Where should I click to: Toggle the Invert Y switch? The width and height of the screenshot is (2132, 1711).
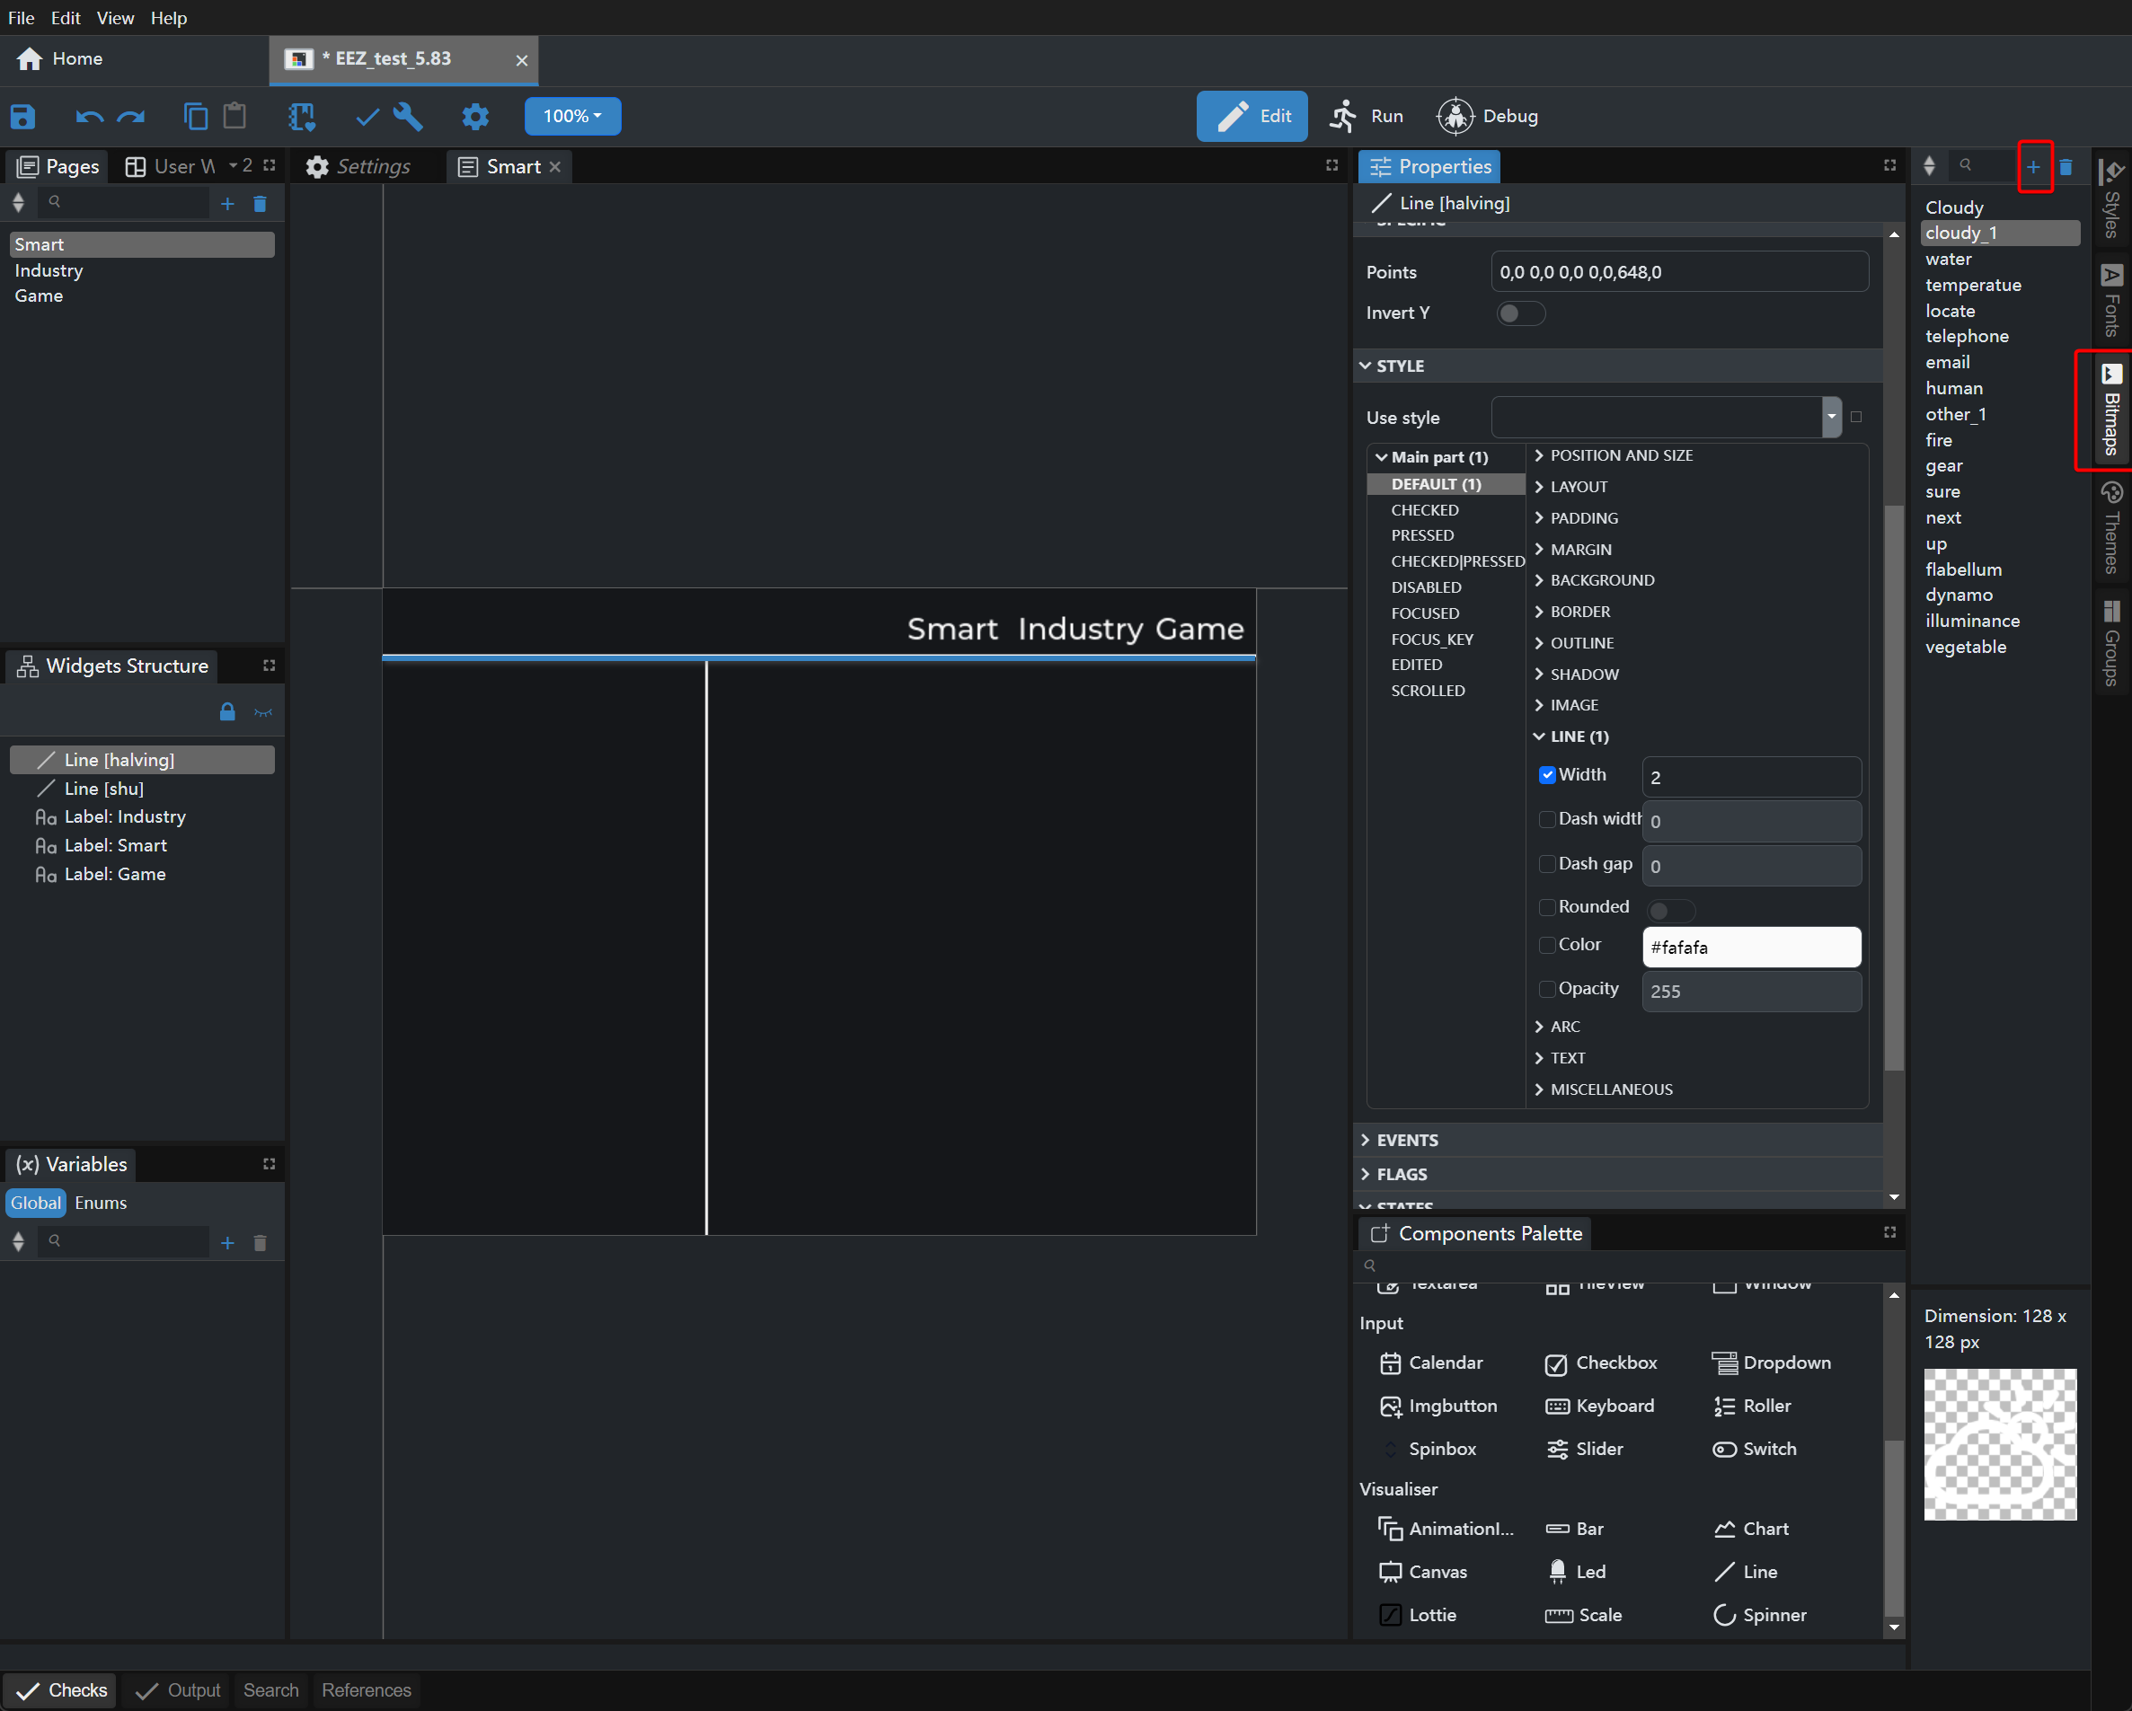(x=1520, y=313)
